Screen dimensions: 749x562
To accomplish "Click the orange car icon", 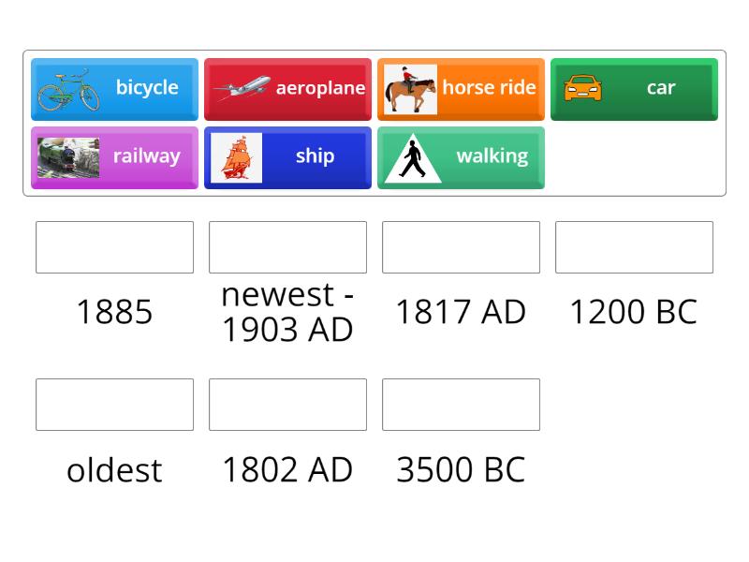I will 582,89.
